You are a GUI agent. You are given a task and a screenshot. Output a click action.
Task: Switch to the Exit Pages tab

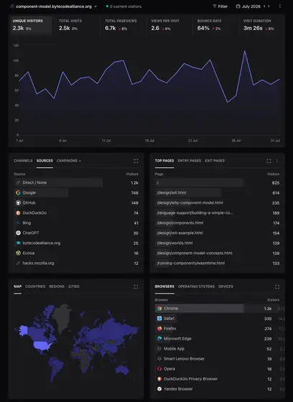pos(215,161)
